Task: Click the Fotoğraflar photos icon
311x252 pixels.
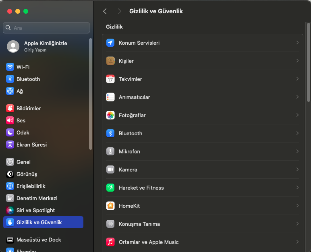Action: pos(110,115)
